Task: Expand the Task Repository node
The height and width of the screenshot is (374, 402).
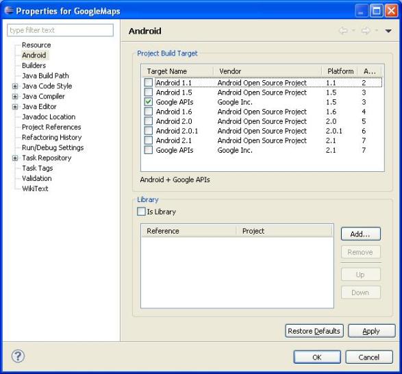Action: click(15, 158)
